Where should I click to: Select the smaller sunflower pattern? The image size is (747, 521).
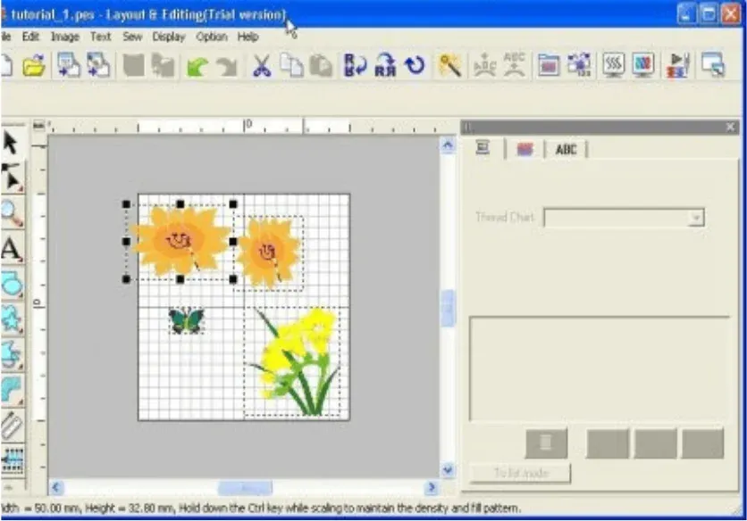pyautogui.click(x=269, y=252)
